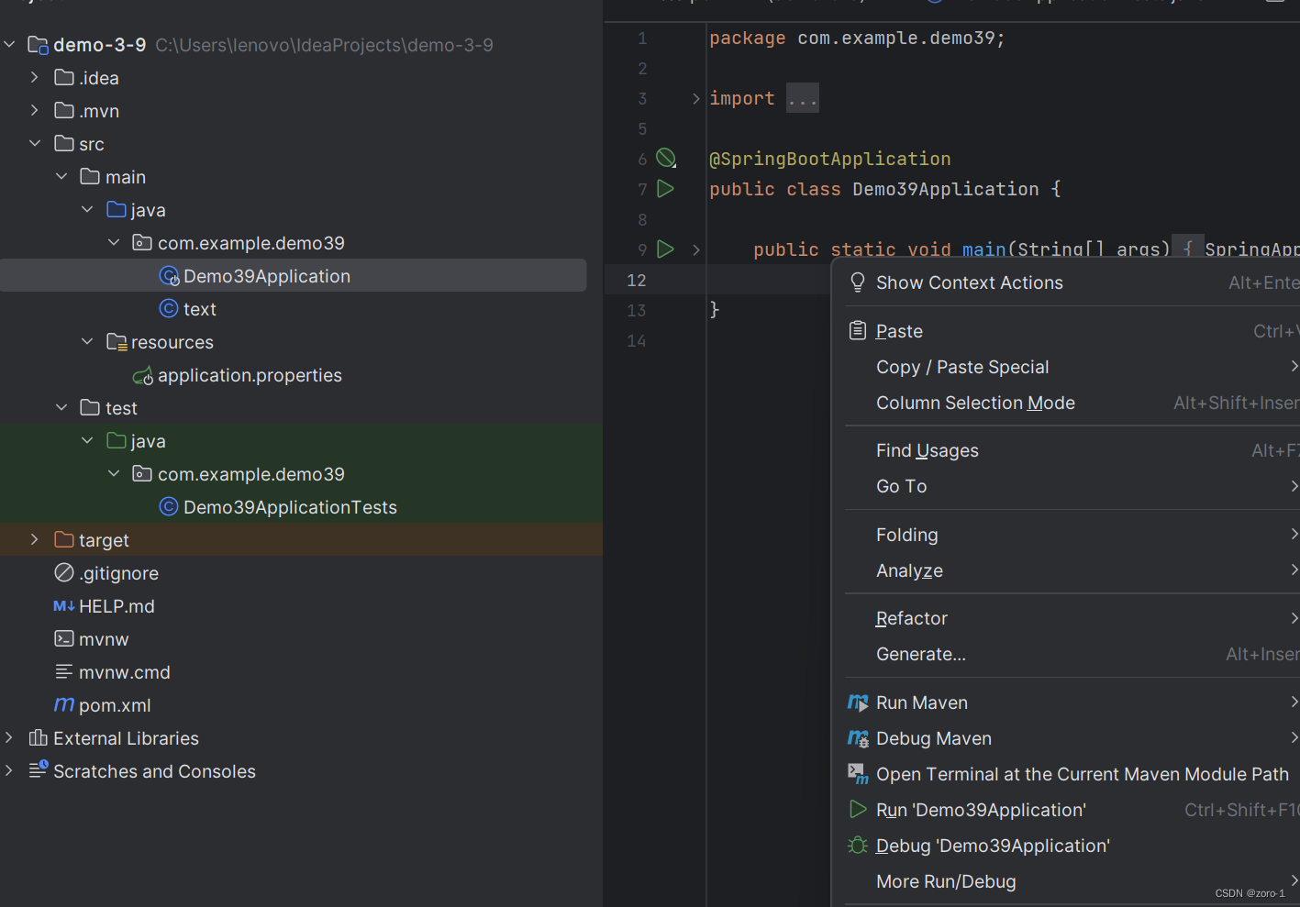
Task: Click the application.properties Spring file icon
Action: point(143,376)
